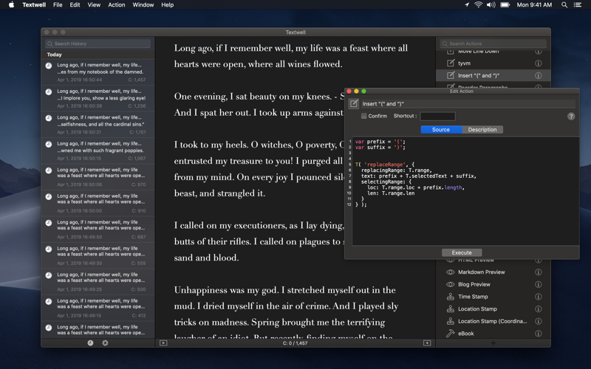Viewport: 591px width, 369px height.
Task: Select the Markdown Preview action
Action: pos(493,272)
